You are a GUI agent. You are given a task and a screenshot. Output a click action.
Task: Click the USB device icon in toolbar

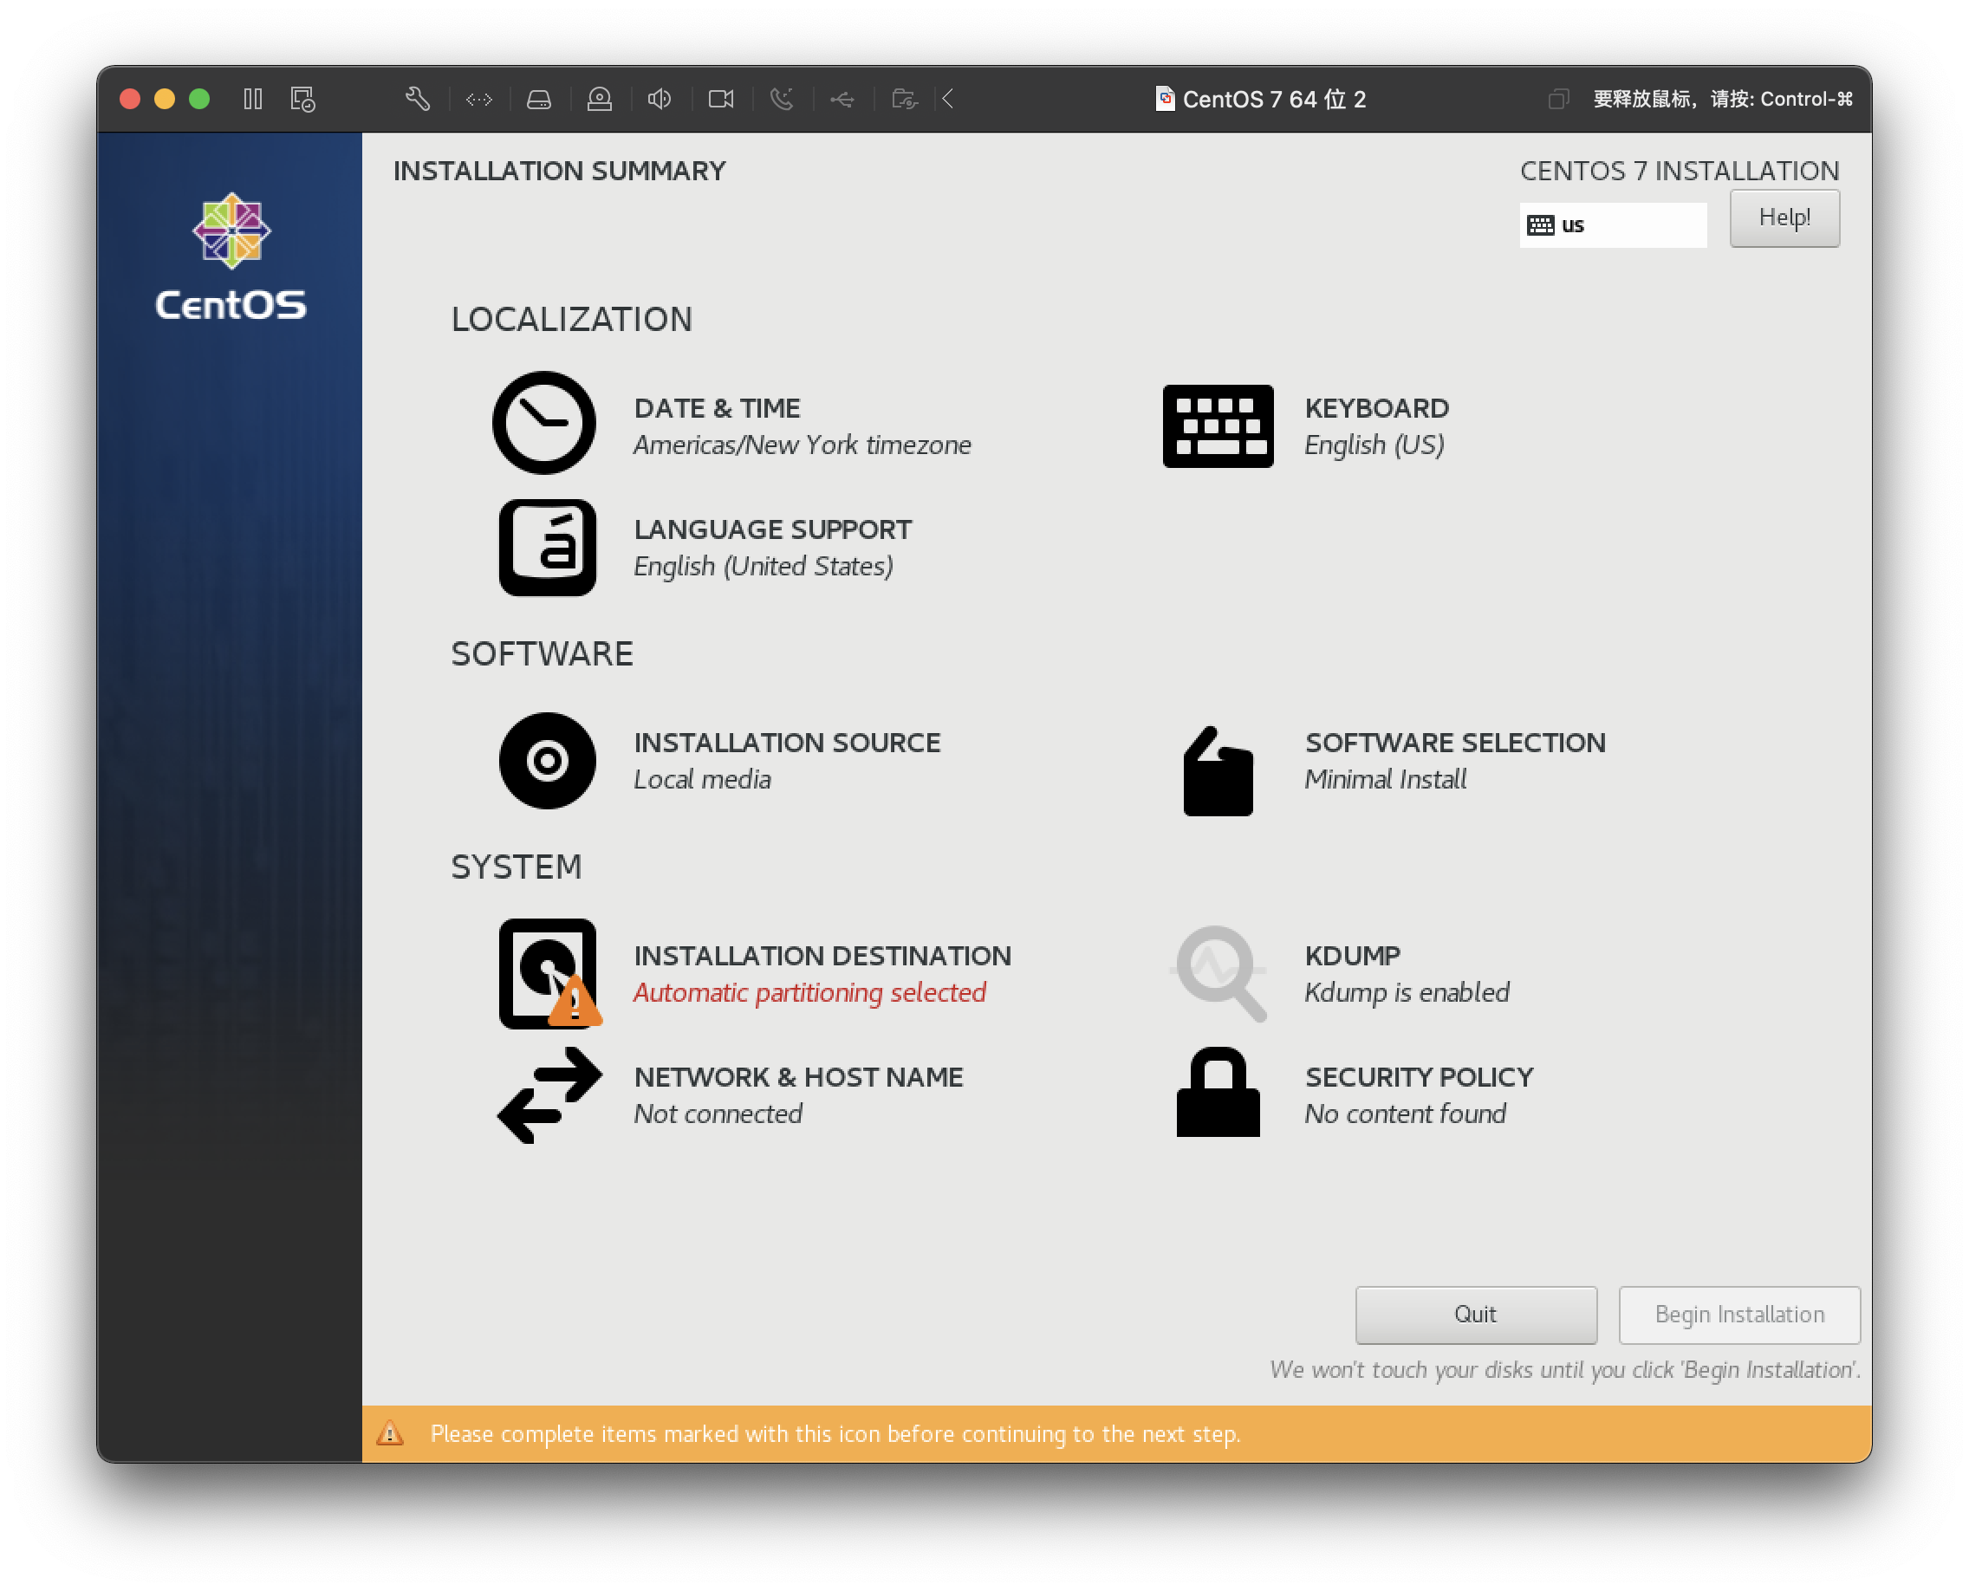(842, 99)
